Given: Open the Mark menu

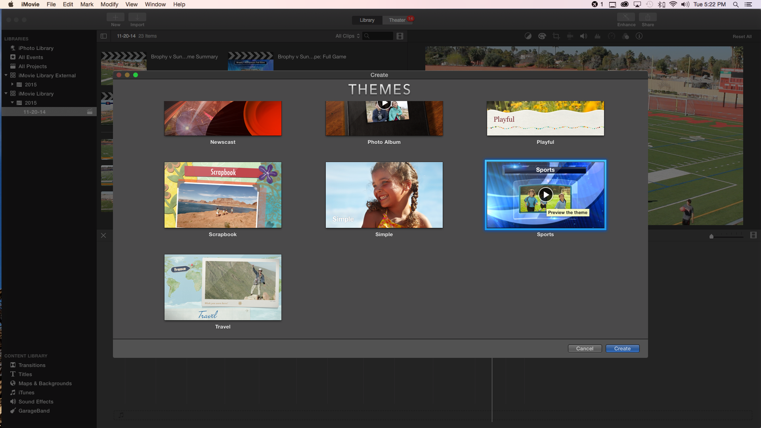Looking at the screenshot, I should (87, 4).
